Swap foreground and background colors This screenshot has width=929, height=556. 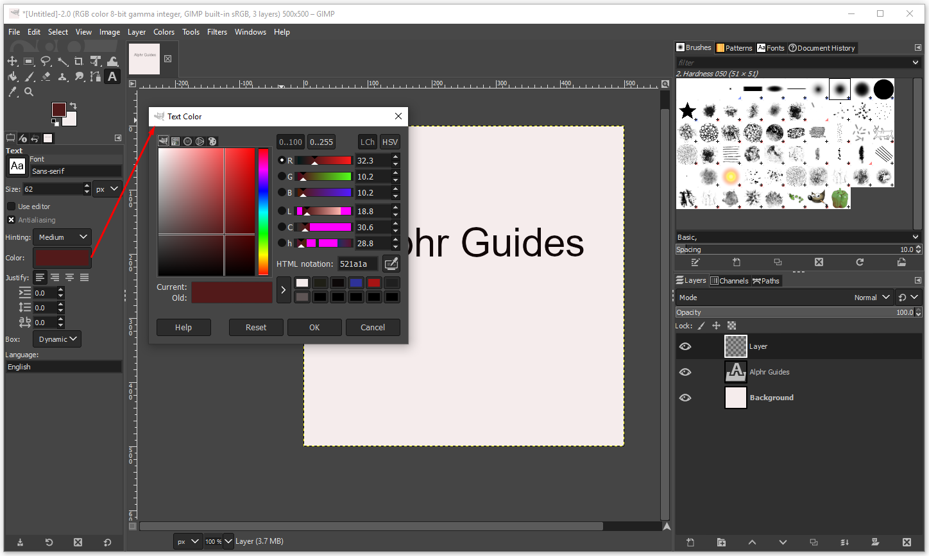tap(73, 106)
